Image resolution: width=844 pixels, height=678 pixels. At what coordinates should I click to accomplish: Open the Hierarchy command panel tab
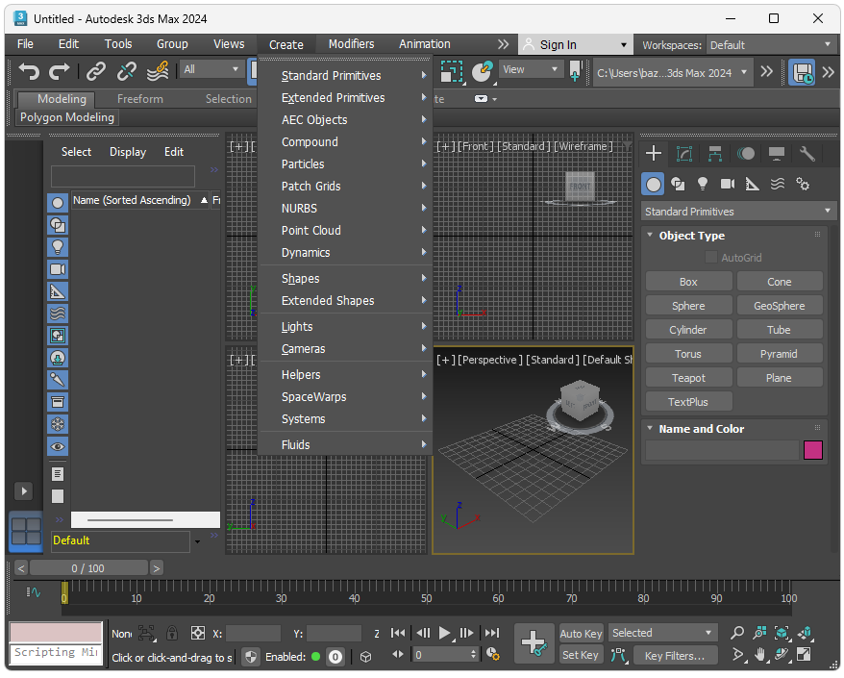tap(715, 154)
